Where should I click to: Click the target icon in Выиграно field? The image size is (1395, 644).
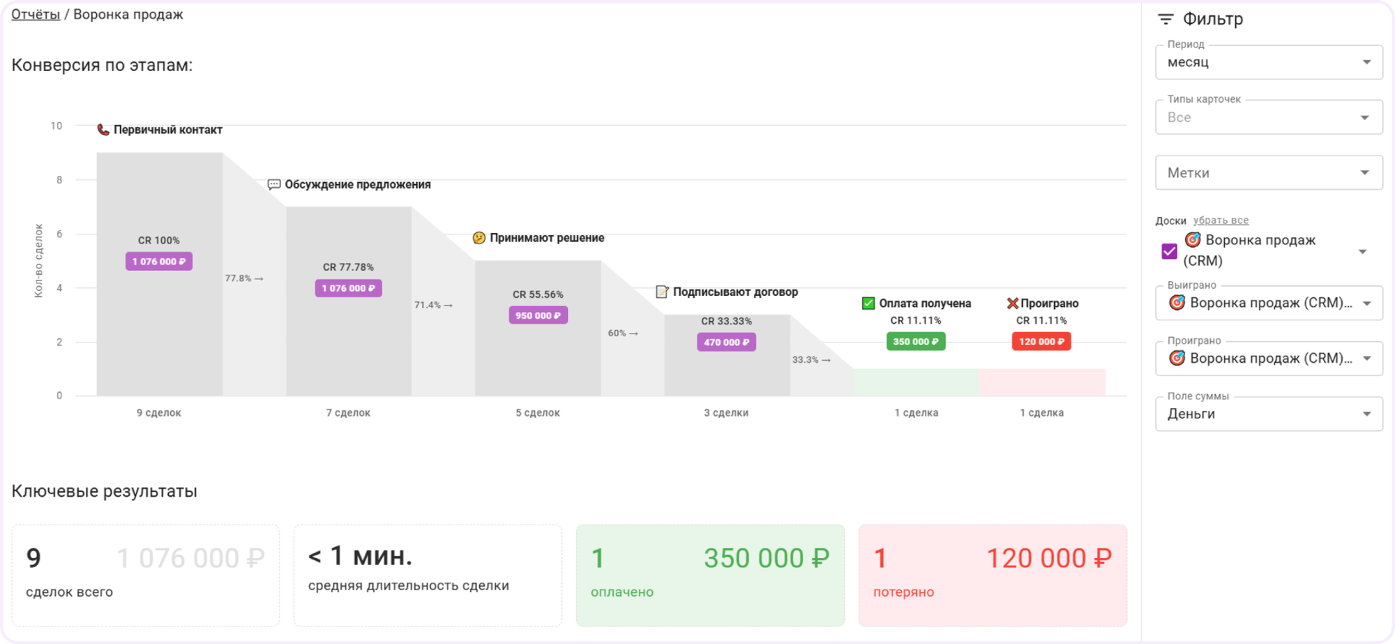coord(1177,303)
